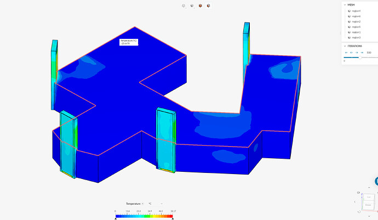Select region3 in the mesh list
Image resolution: width=378 pixels, height=220 pixels.
point(356,38)
